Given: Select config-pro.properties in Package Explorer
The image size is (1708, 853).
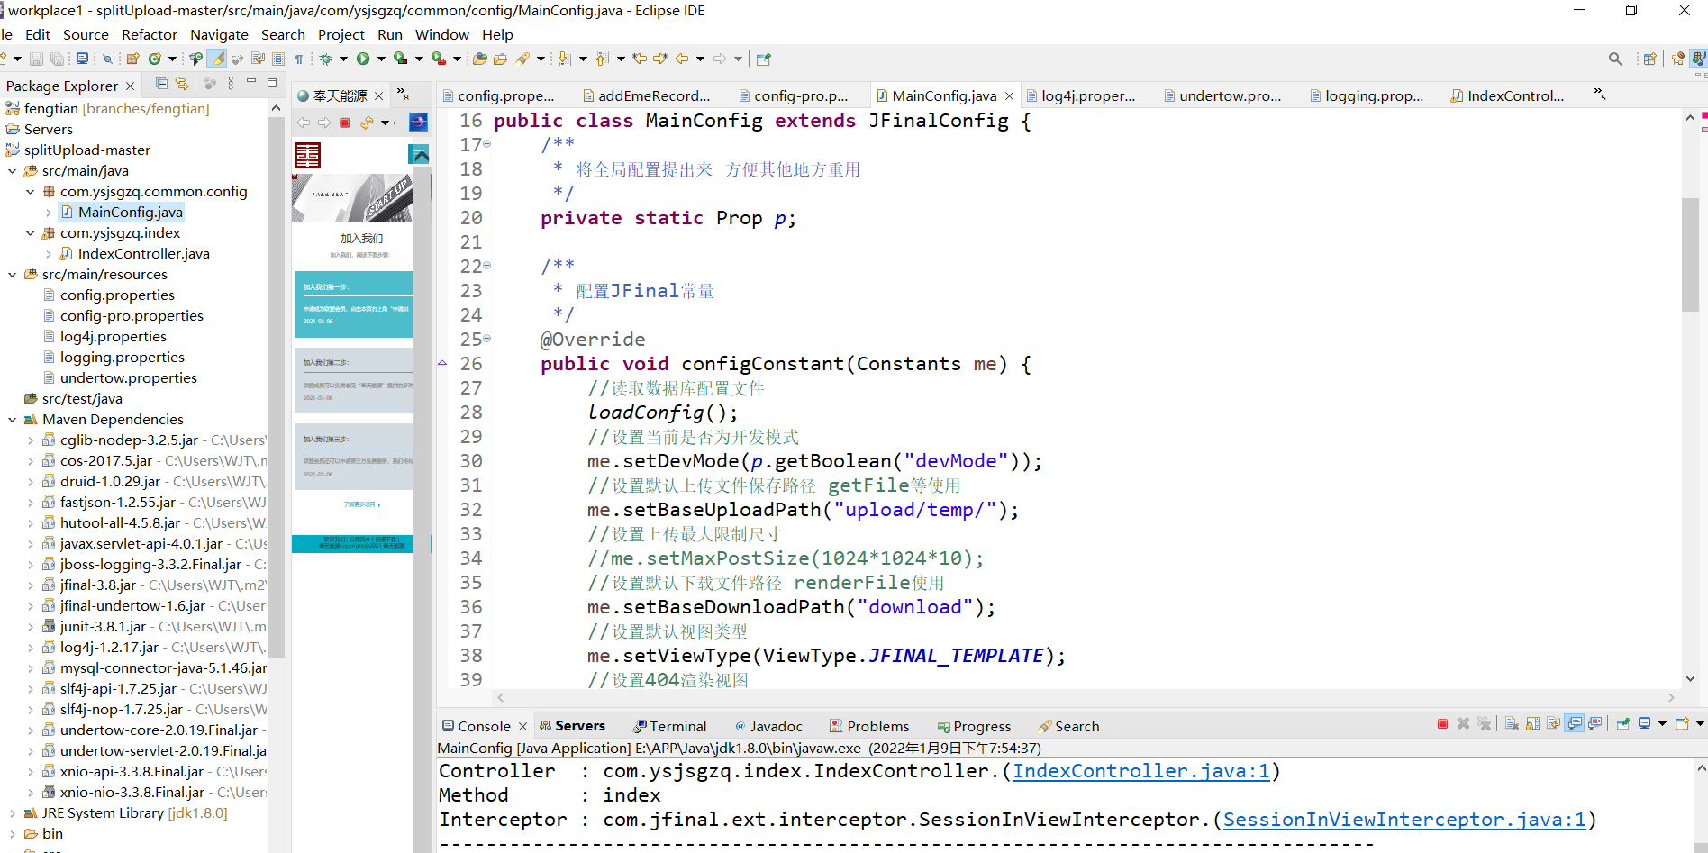Looking at the screenshot, I should (132, 316).
